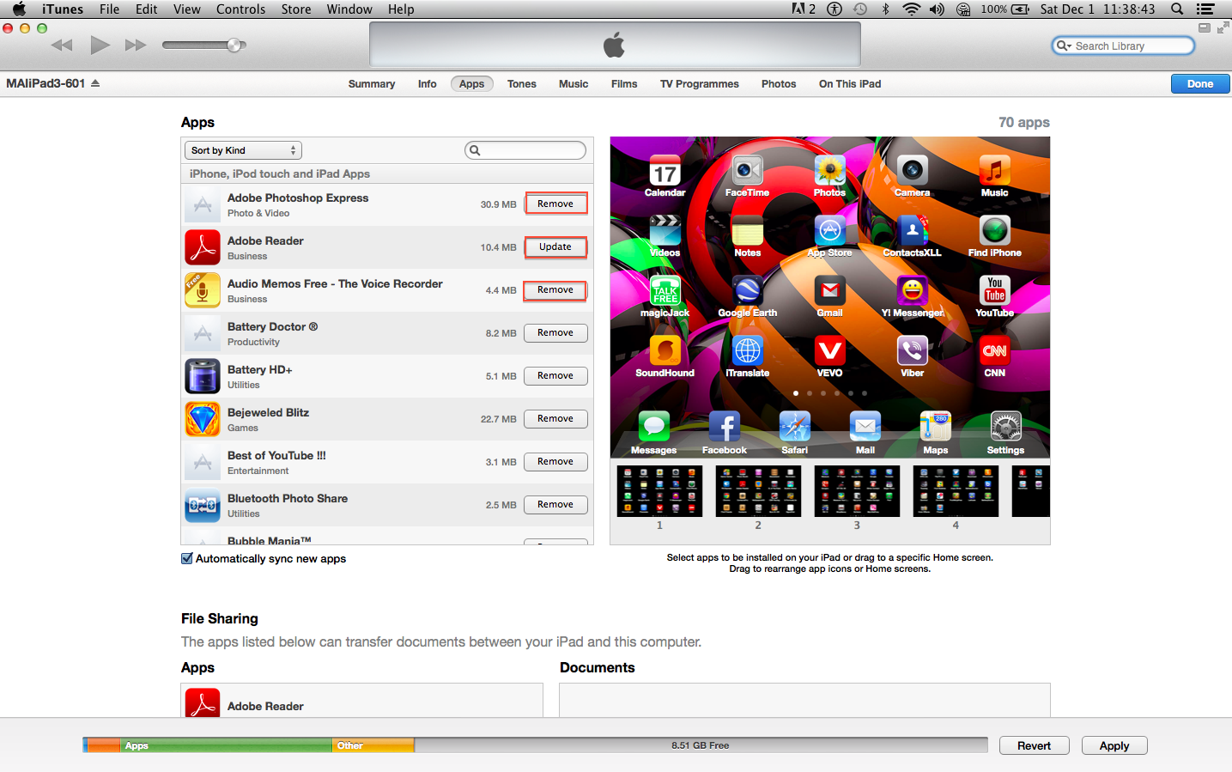Click the Apply button
The height and width of the screenshot is (772, 1232).
click(x=1114, y=745)
